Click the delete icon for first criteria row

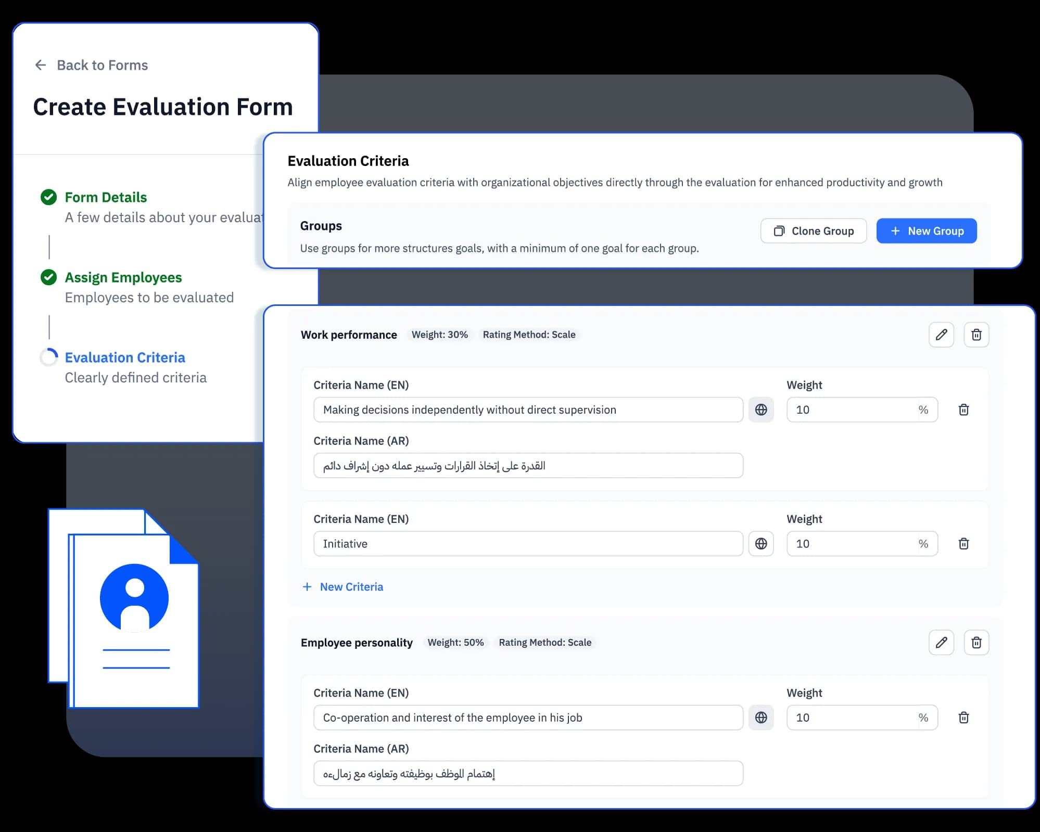[x=963, y=409]
